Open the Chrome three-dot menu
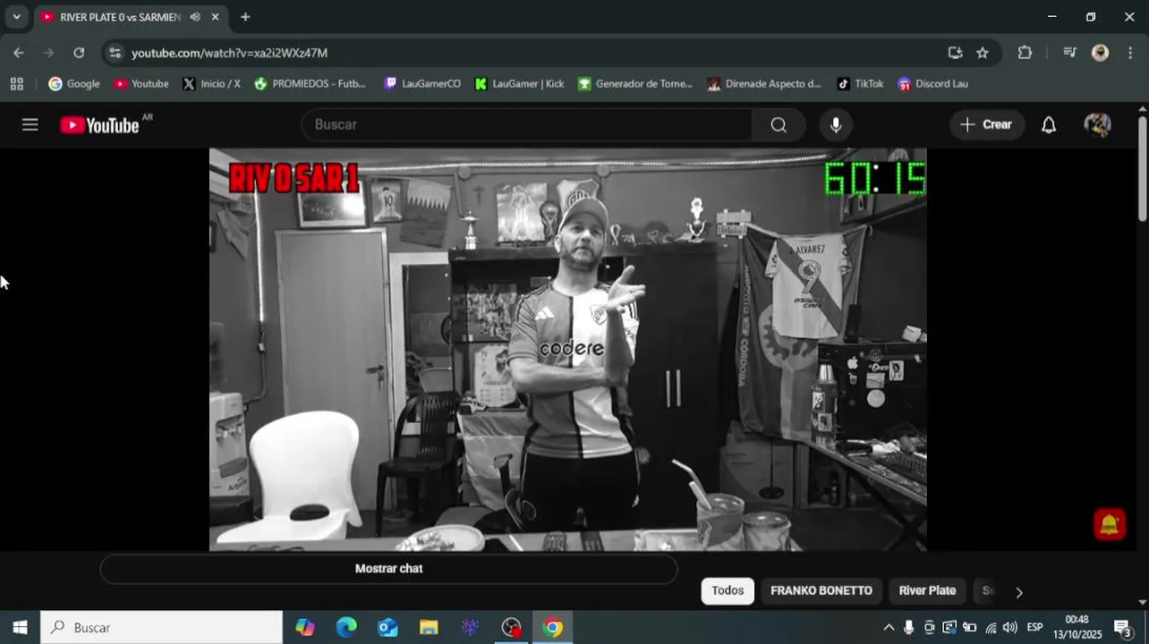The width and height of the screenshot is (1149, 644). coord(1130,53)
